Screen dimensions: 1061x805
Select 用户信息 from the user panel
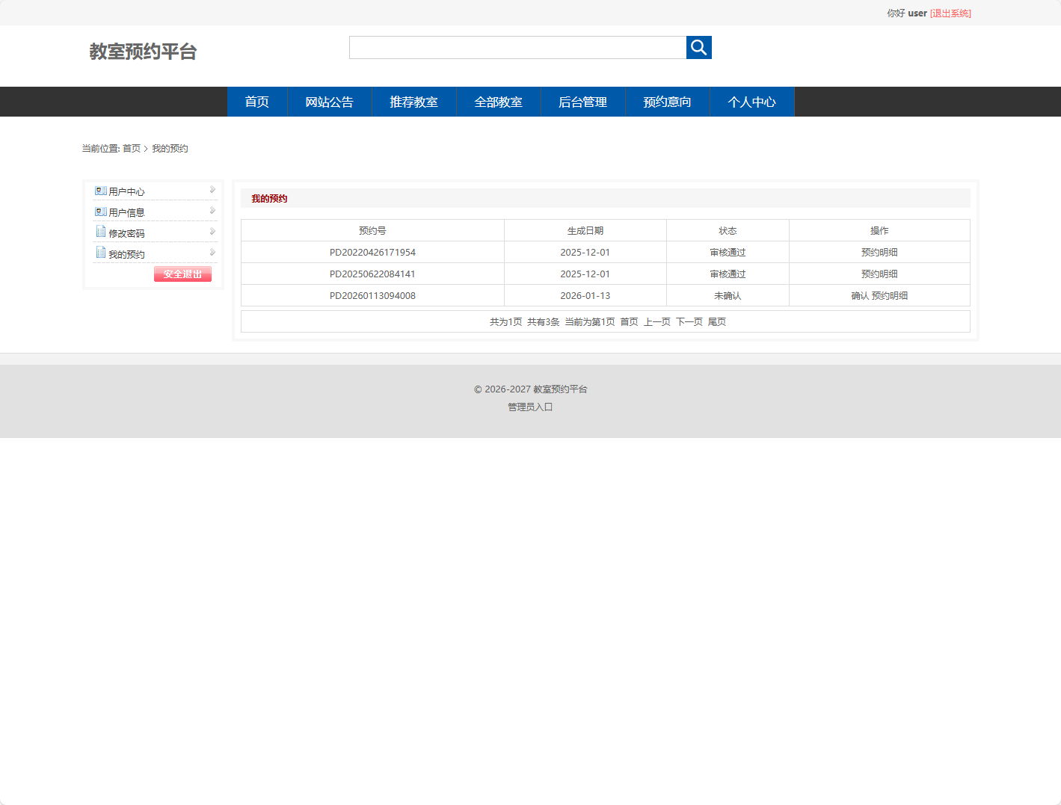point(127,212)
